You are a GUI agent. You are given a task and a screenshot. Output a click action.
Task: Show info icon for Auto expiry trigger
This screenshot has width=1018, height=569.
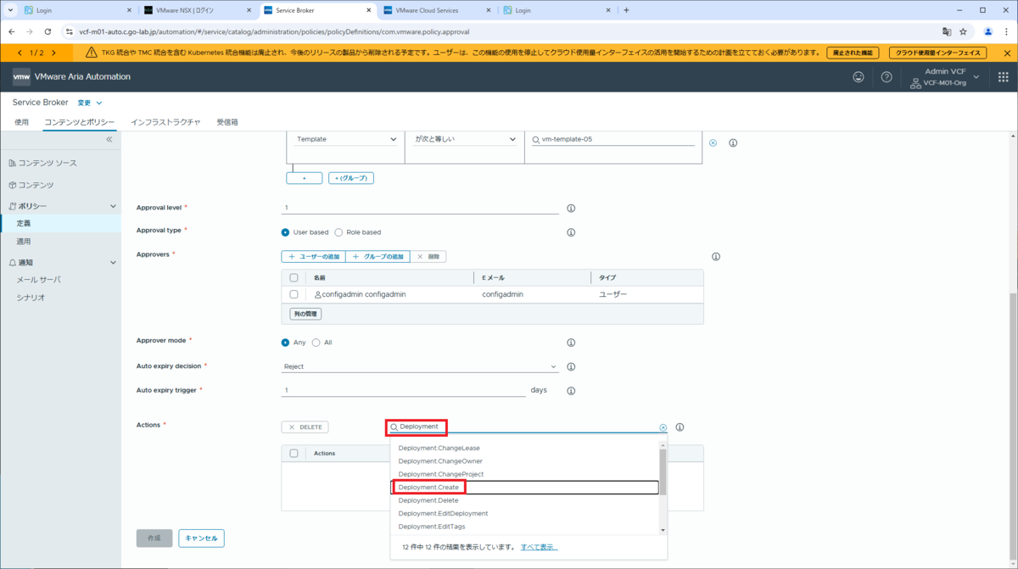coord(571,391)
